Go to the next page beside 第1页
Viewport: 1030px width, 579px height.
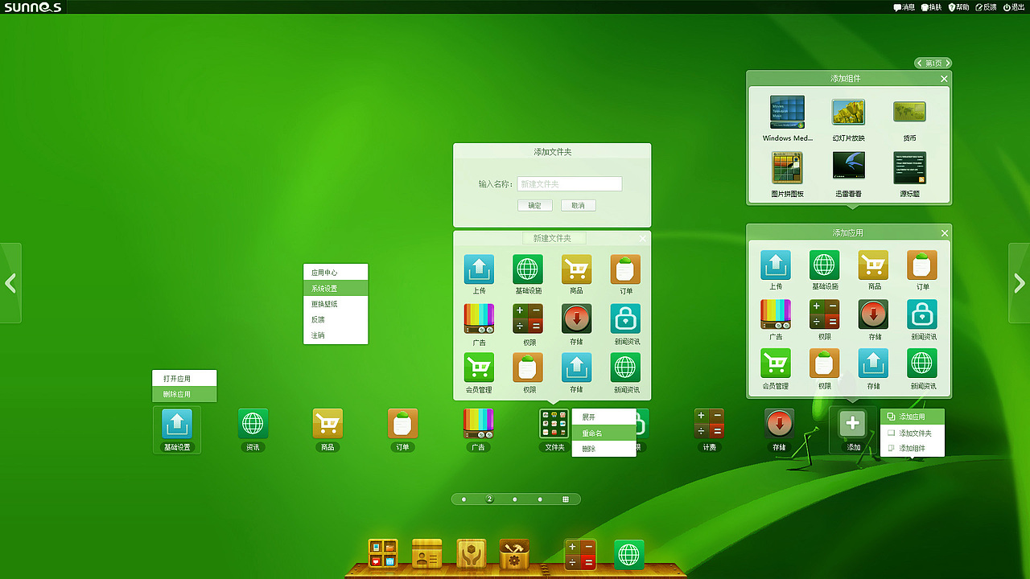(948, 63)
